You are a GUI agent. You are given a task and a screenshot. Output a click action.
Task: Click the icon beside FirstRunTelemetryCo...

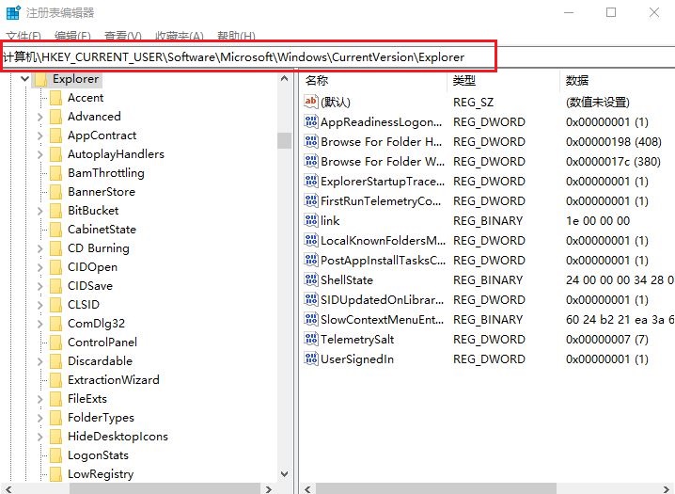(x=311, y=200)
